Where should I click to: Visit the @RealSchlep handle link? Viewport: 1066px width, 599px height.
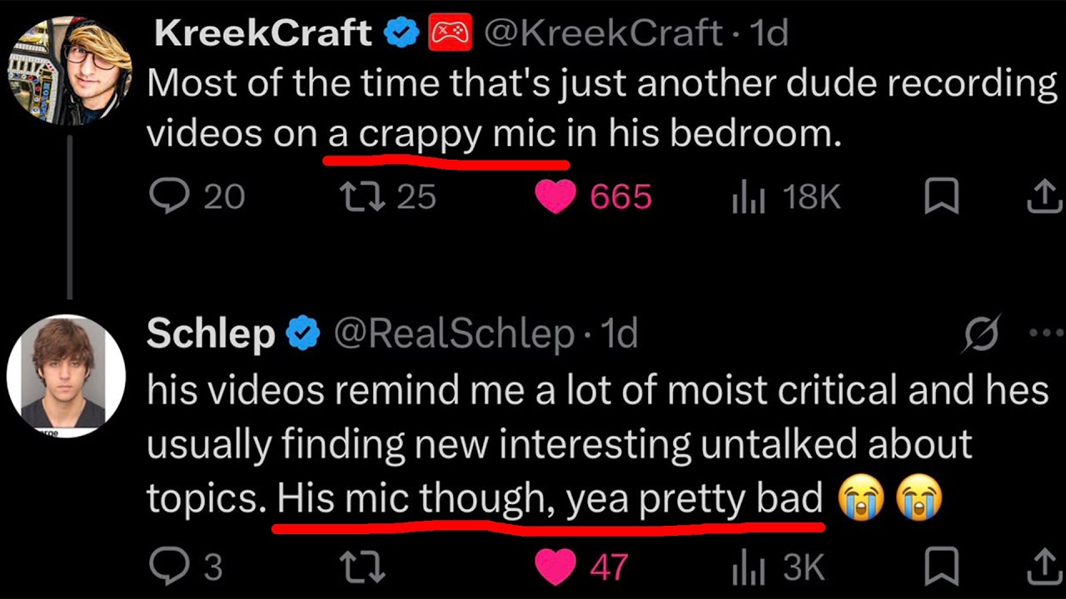click(x=455, y=334)
